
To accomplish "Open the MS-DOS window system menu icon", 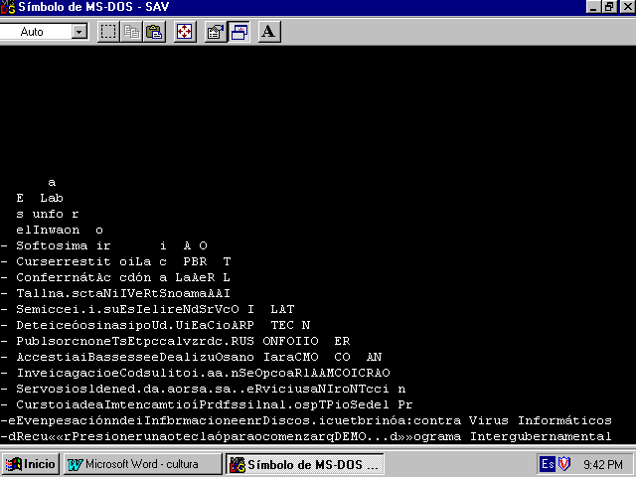I will click(x=8, y=7).
